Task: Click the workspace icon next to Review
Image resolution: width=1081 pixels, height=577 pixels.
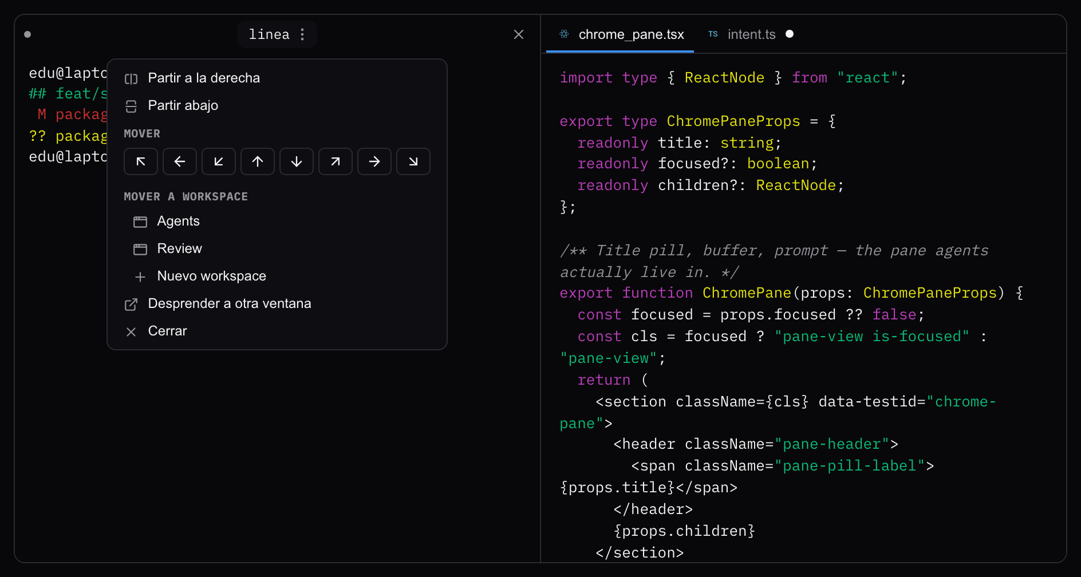Action: pos(140,249)
